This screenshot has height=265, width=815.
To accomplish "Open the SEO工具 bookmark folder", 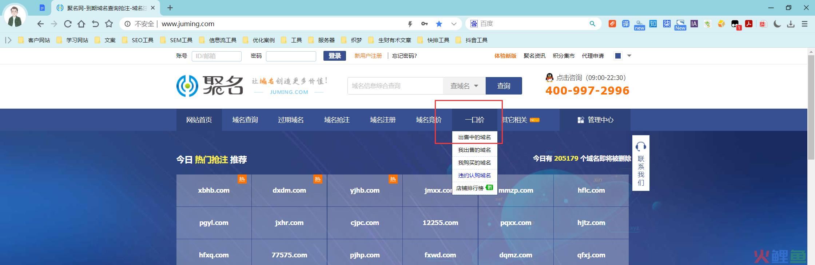I will coord(138,40).
